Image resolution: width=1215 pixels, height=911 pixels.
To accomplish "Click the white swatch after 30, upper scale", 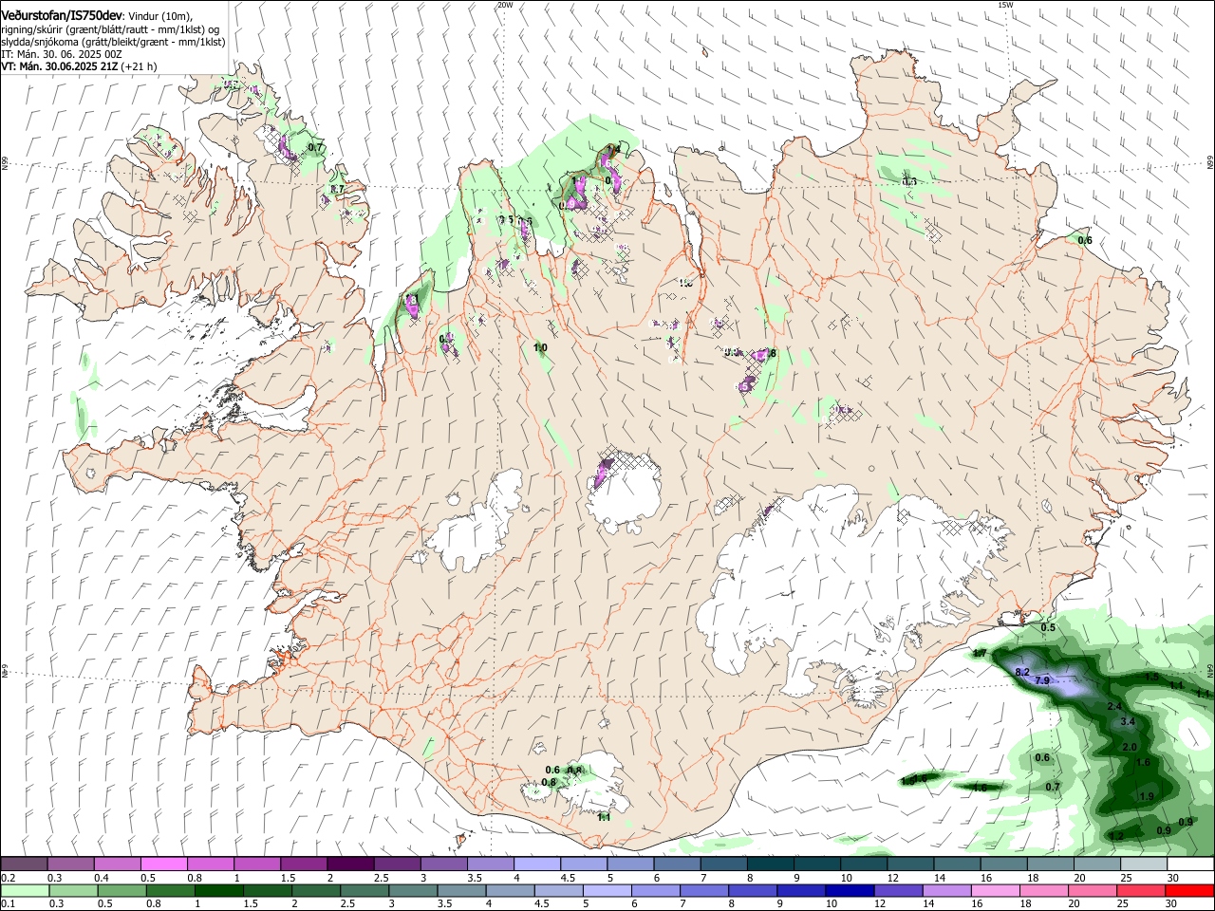I will coord(1190,864).
